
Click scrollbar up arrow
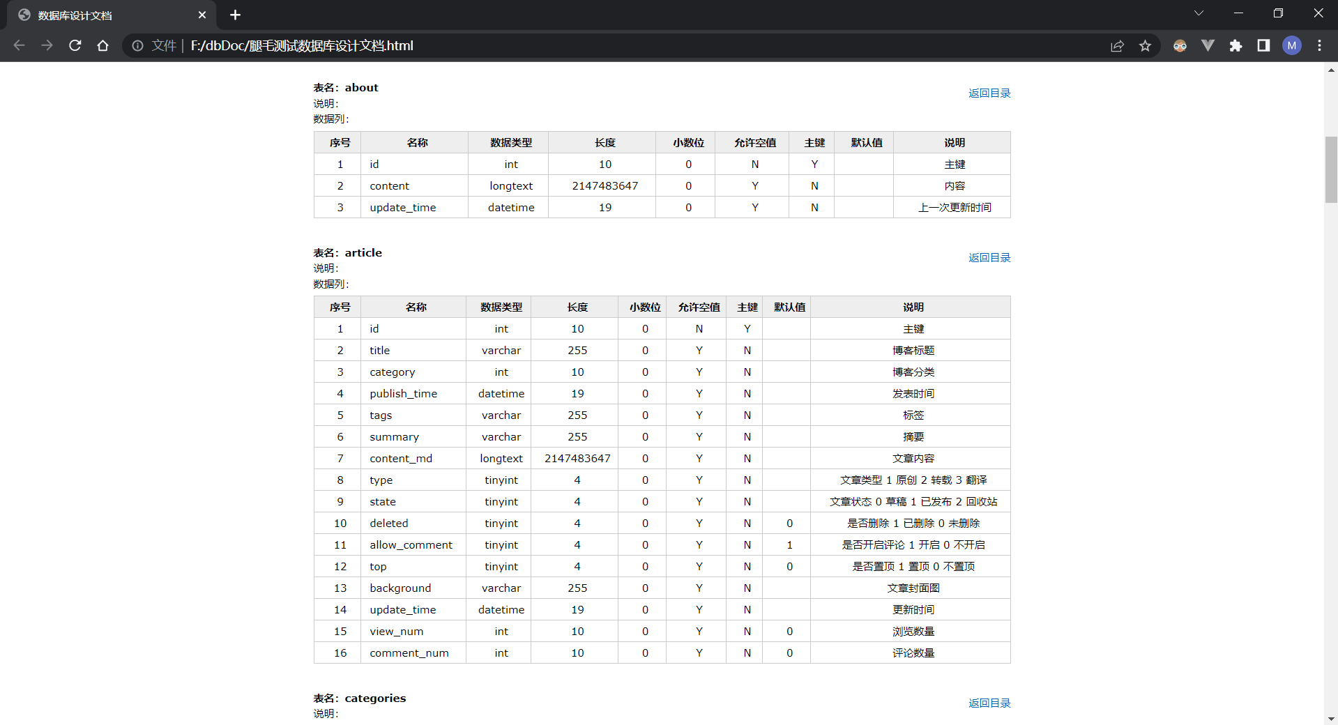tap(1331, 70)
